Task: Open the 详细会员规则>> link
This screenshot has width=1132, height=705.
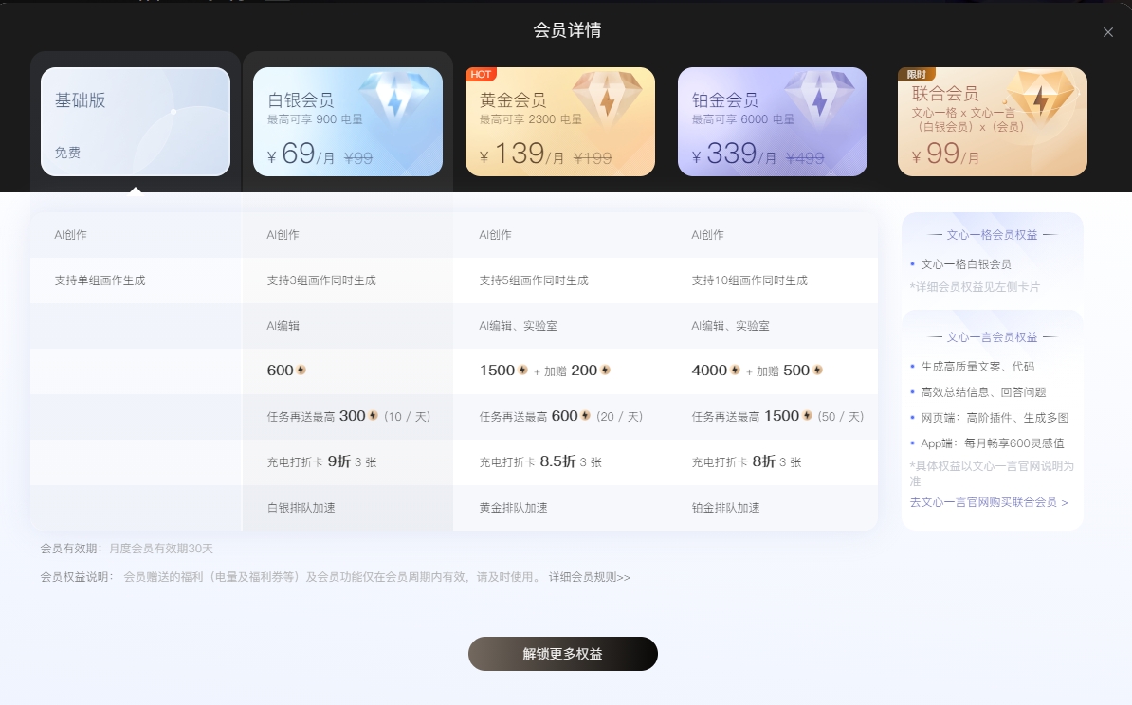Action: click(589, 577)
